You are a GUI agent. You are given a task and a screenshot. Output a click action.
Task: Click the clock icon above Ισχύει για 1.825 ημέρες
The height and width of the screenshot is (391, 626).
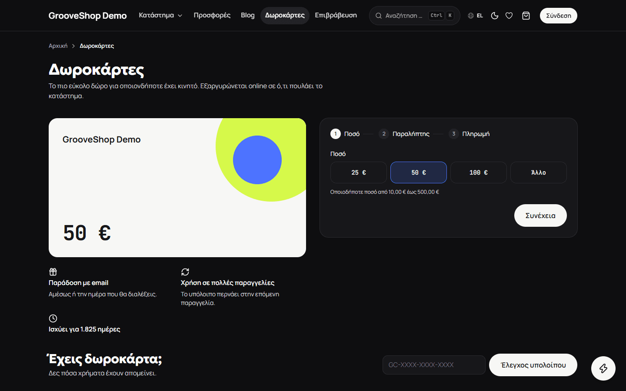coord(53,318)
